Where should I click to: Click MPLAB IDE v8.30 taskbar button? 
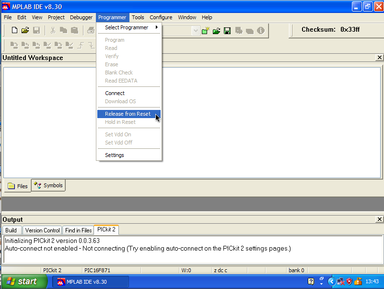tap(91, 282)
